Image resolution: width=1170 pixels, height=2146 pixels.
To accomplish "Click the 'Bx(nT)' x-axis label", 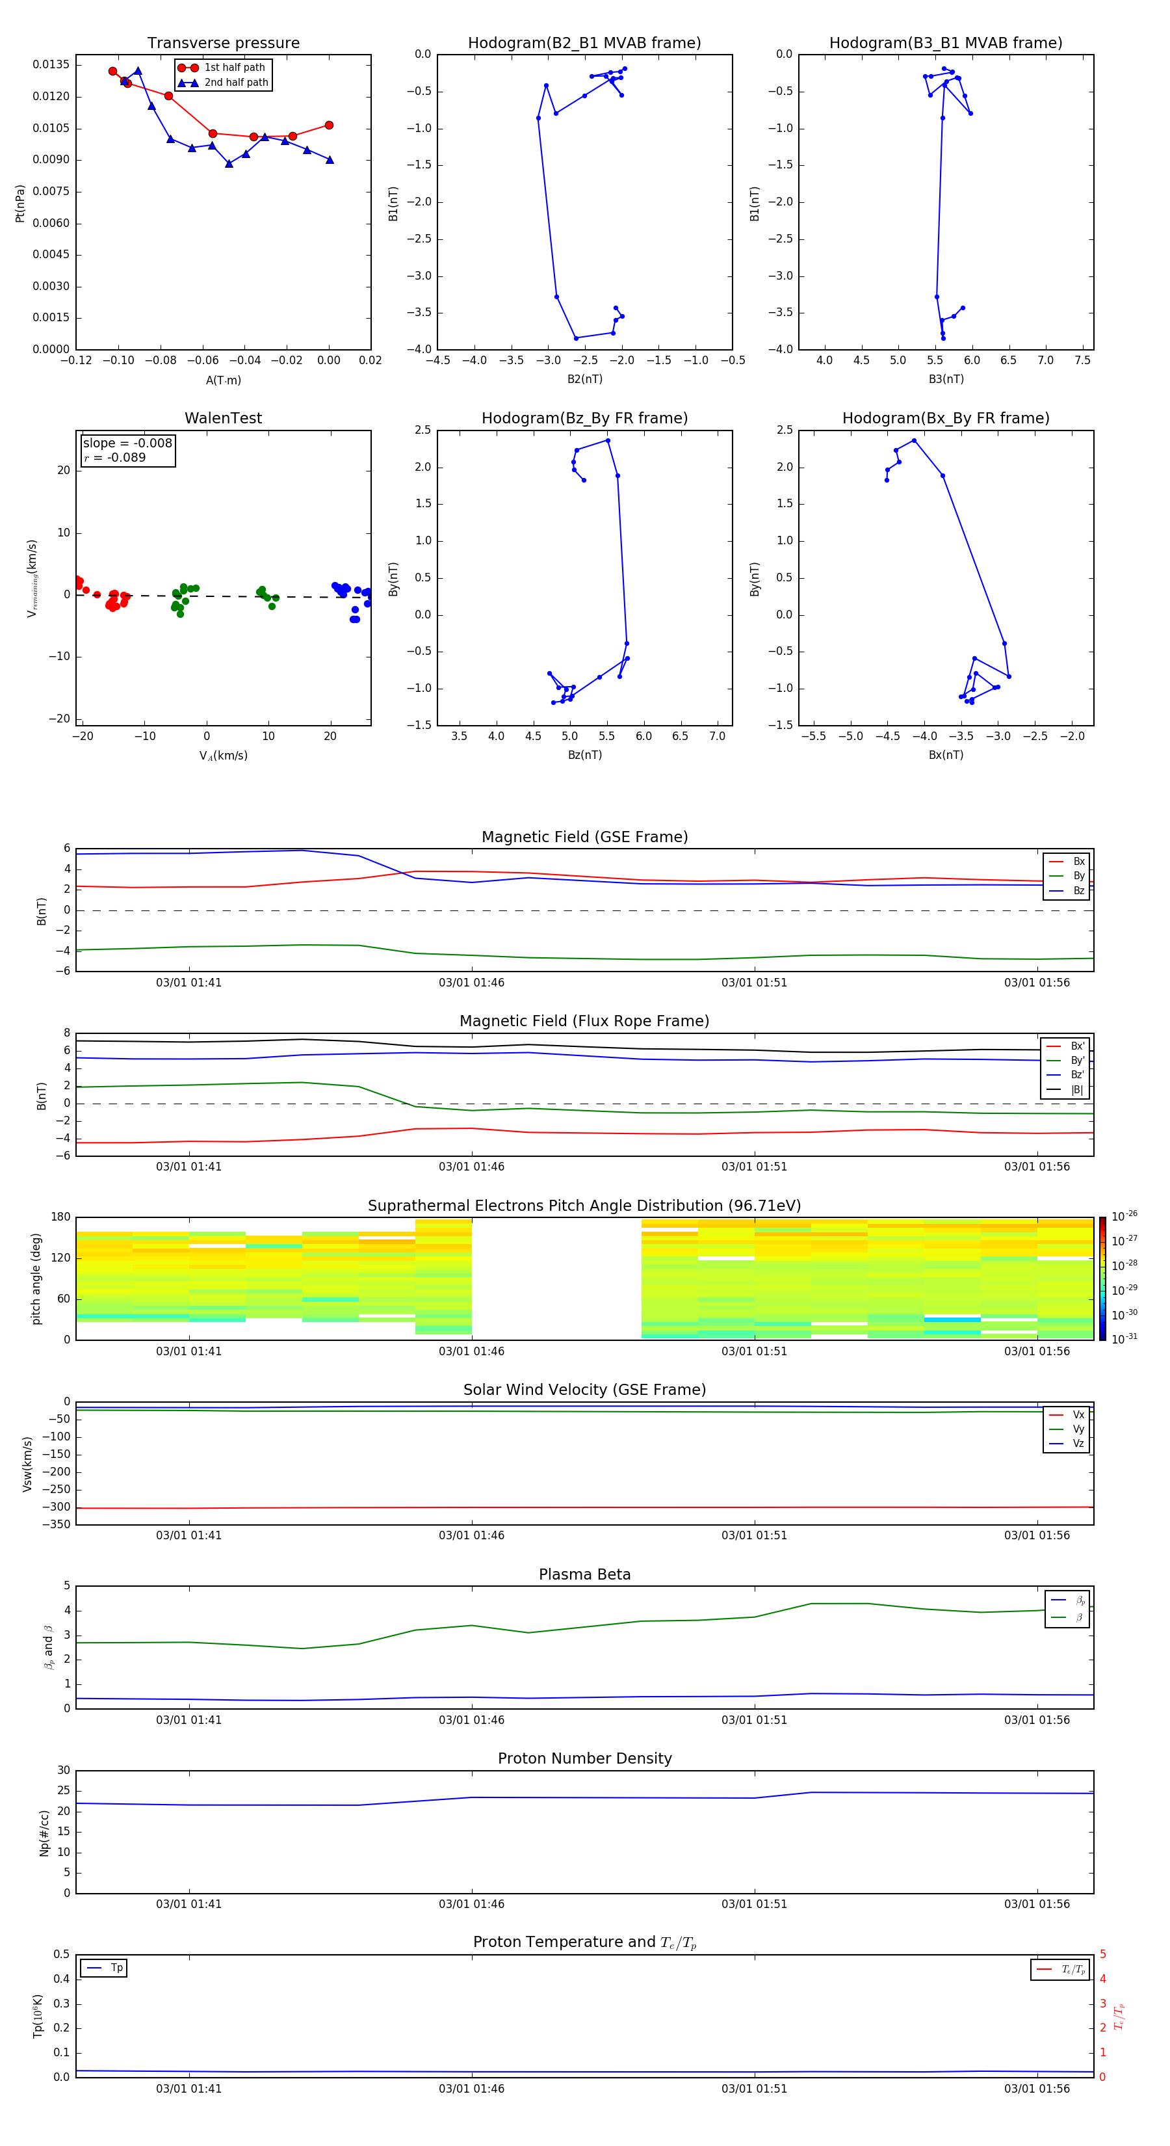I will pyautogui.click(x=946, y=755).
